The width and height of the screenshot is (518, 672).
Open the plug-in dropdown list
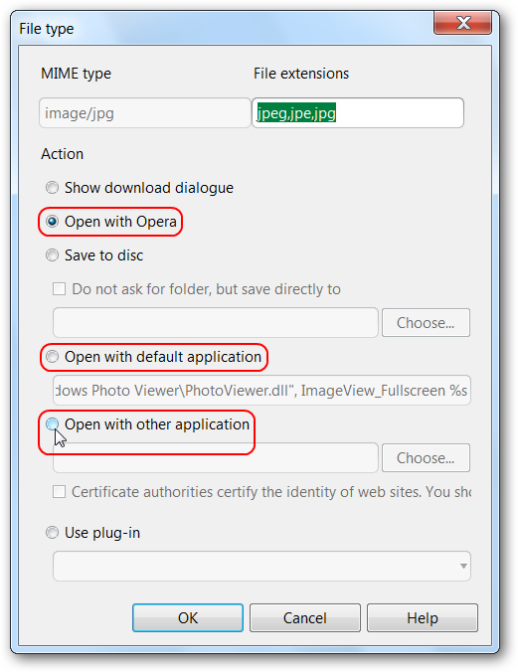coord(261,567)
